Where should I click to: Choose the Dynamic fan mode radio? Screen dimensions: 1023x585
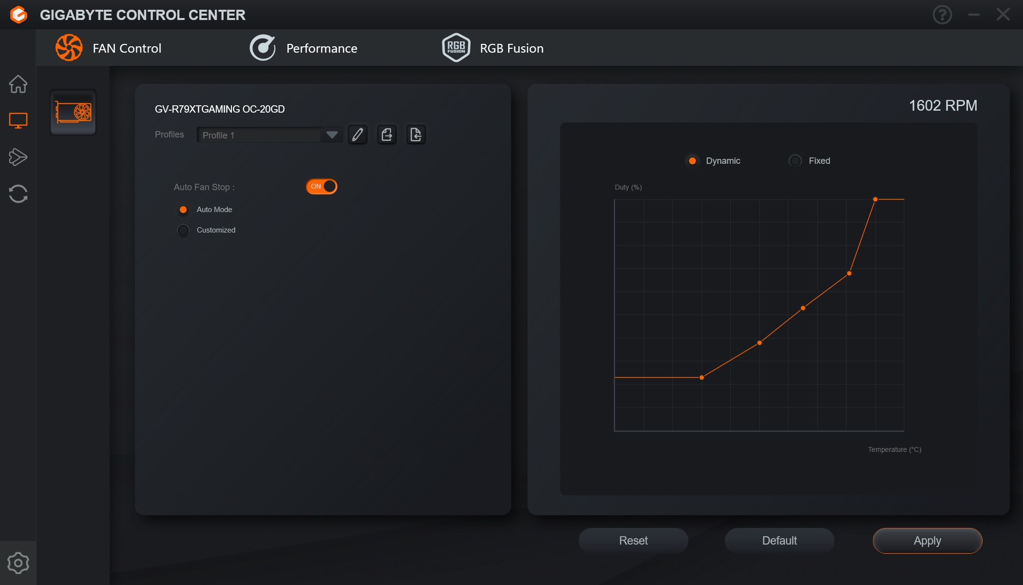pyautogui.click(x=692, y=161)
